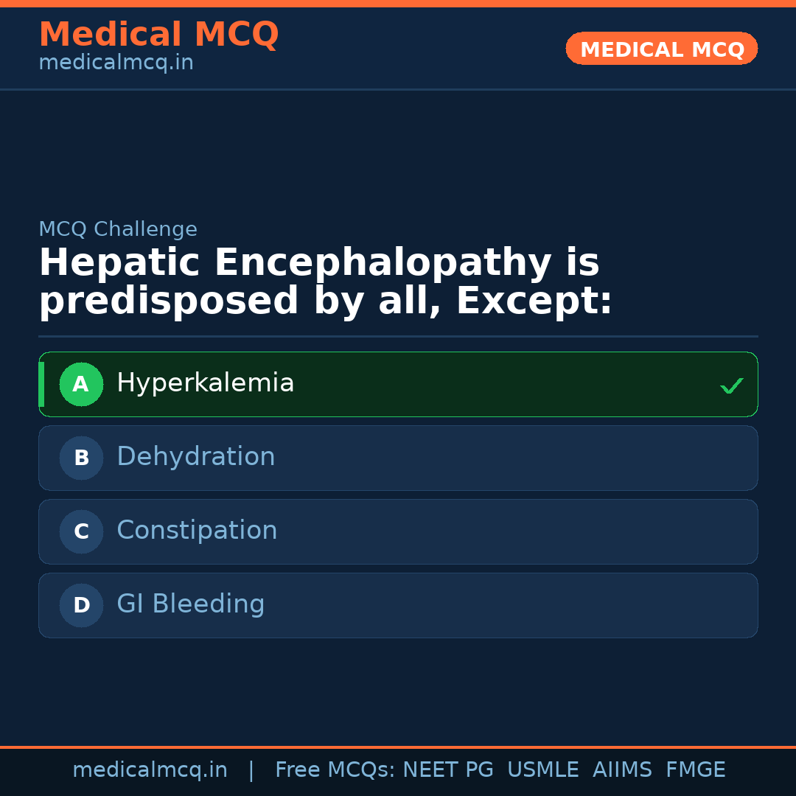Click the green A option circle
The width and height of the screenshot is (796, 796).
[x=81, y=384]
